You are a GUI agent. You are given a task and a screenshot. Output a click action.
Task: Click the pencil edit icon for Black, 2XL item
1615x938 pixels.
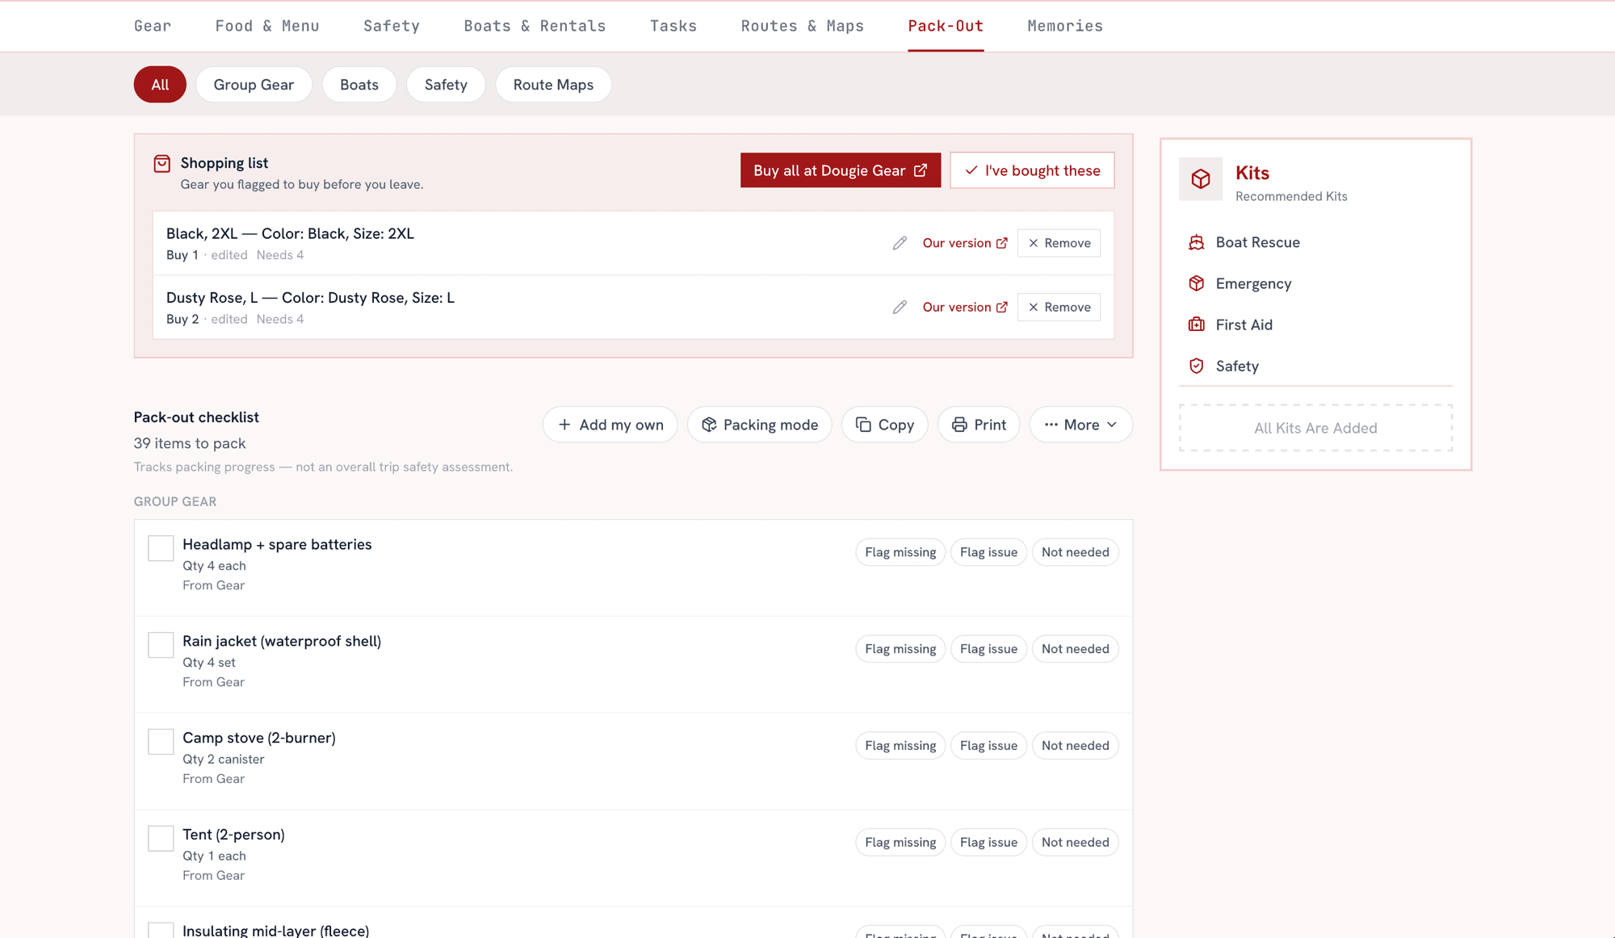[900, 243]
